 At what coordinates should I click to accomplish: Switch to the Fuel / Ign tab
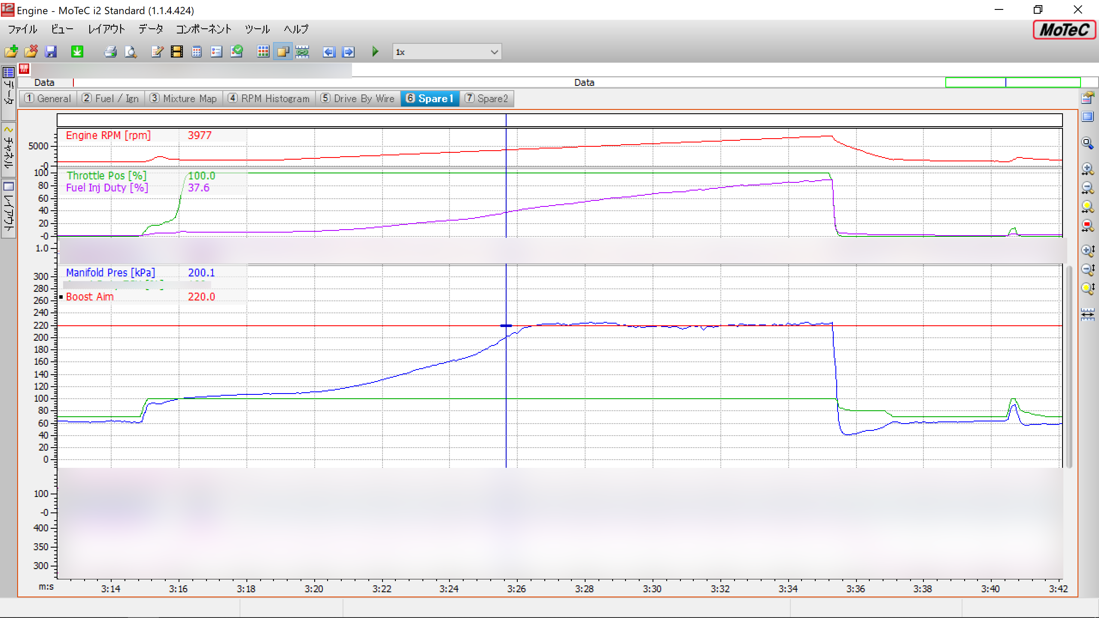click(x=111, y=99)
